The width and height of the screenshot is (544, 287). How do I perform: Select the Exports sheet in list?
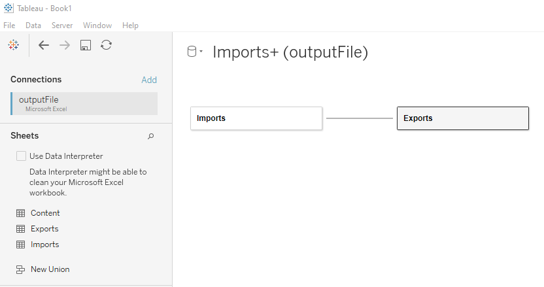(x=44, y=229)
